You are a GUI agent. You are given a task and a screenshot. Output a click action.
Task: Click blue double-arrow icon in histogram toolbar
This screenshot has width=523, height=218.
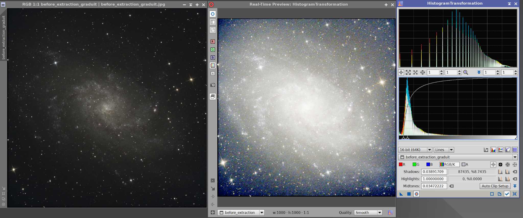[x=479, y=72]
